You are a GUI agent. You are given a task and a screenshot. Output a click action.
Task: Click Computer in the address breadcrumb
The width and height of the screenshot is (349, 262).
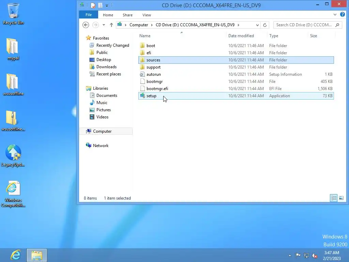tap(139, 25)
